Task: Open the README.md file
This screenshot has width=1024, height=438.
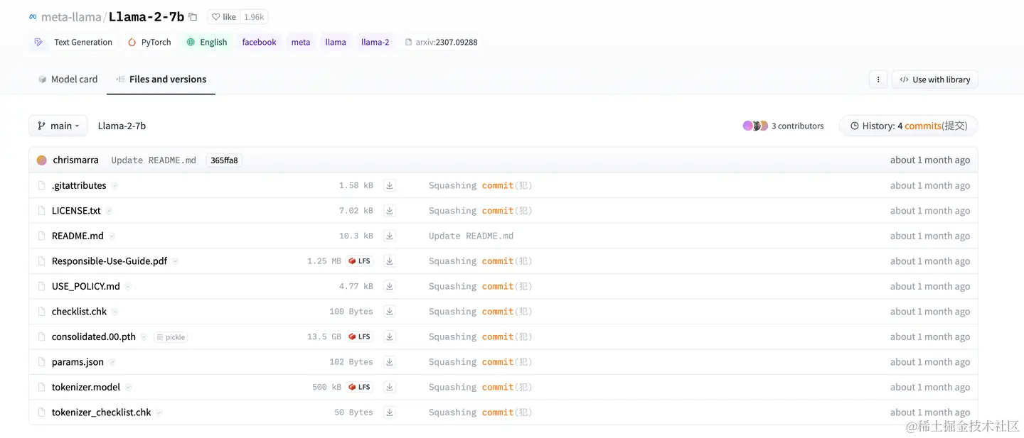Action: (x=78, y=236)
